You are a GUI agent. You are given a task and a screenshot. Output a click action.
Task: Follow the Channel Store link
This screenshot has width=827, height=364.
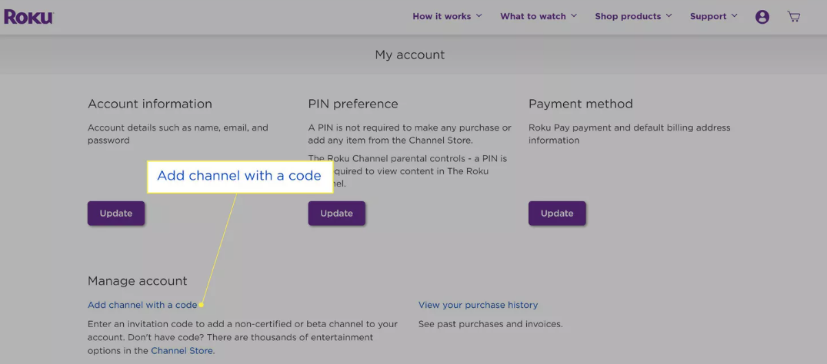click(x=182, y=350)
